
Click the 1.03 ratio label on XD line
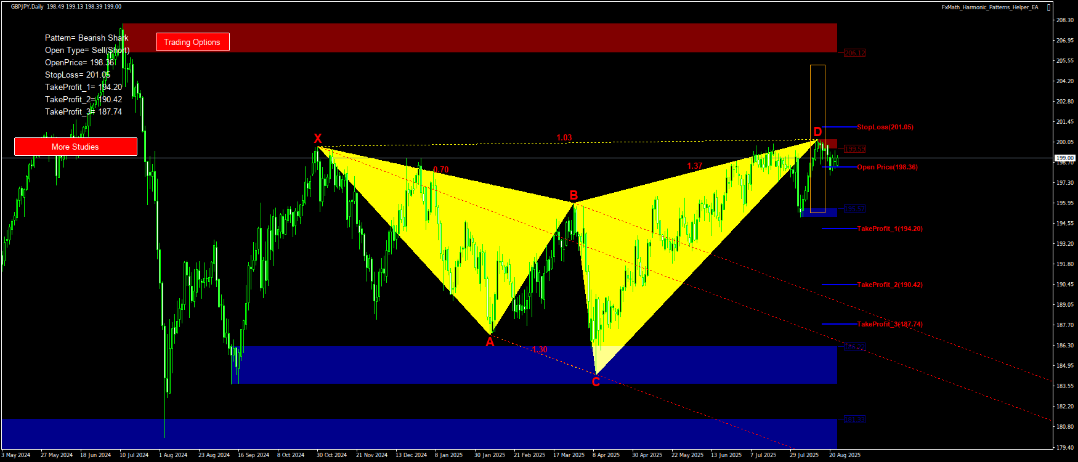tap(564, 138)
